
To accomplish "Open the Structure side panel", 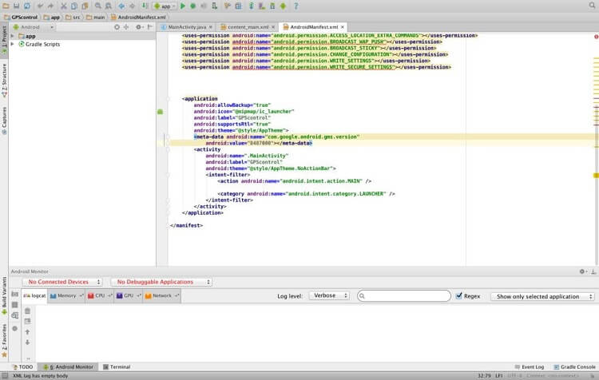I will click(4, 80).
